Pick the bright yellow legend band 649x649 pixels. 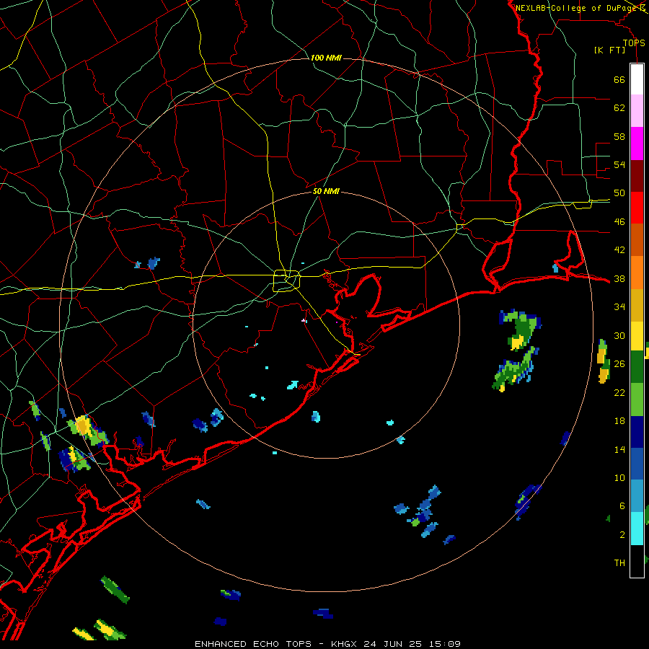pyautogui.click(x=637, y=336)
